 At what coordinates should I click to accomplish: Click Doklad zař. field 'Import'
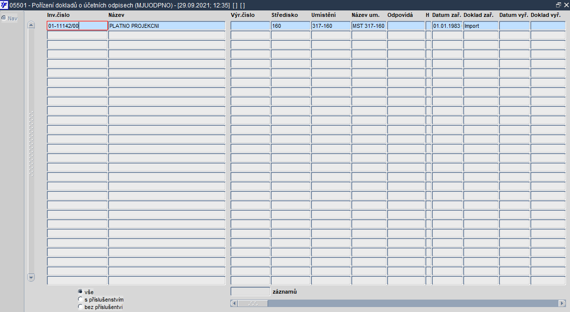pyautogui.click(x=481, y=26)
